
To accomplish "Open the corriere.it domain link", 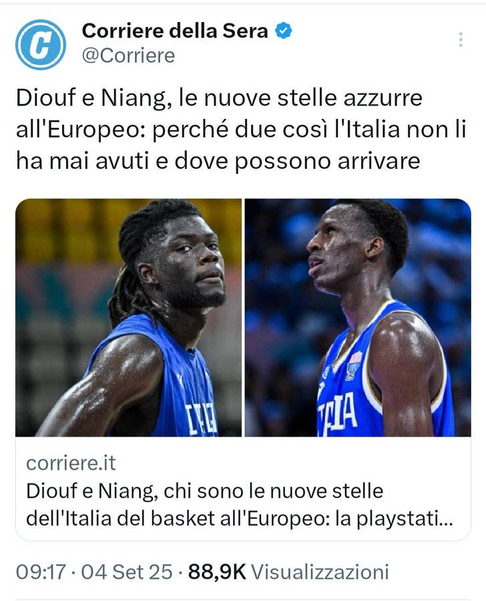I will [71, 463].
